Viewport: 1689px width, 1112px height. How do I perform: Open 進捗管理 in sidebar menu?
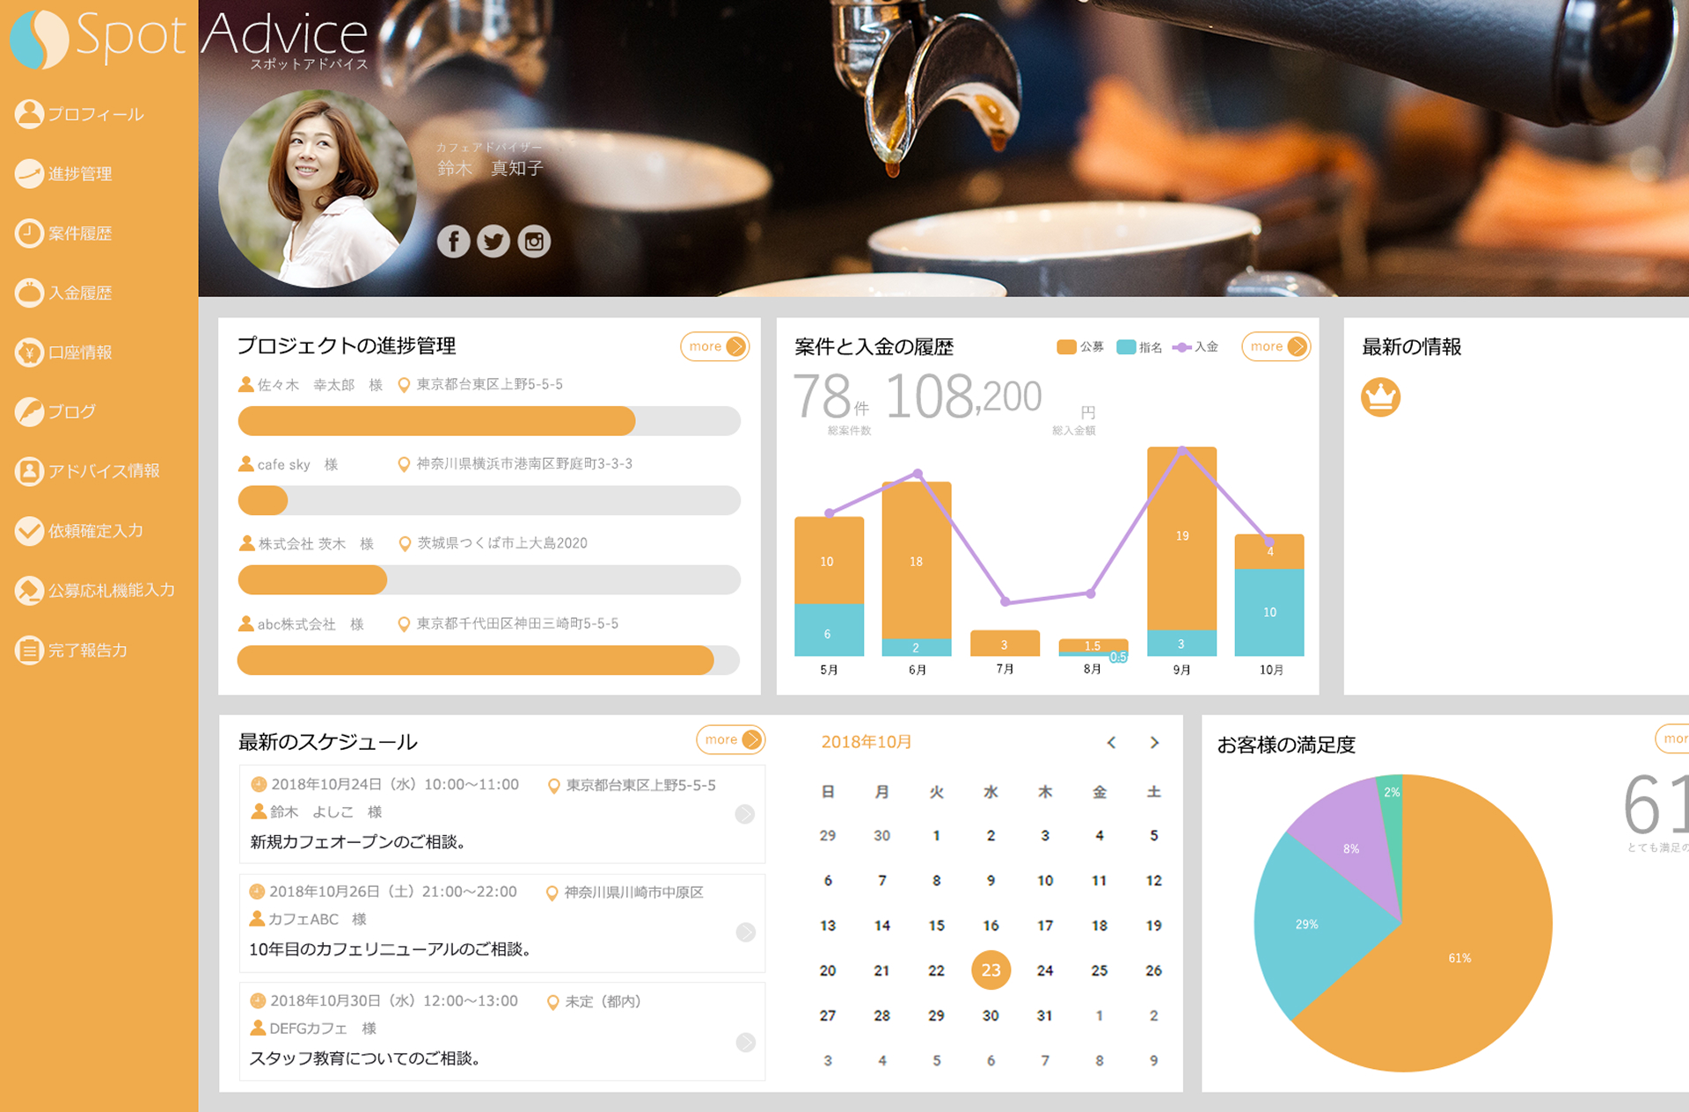79,174
